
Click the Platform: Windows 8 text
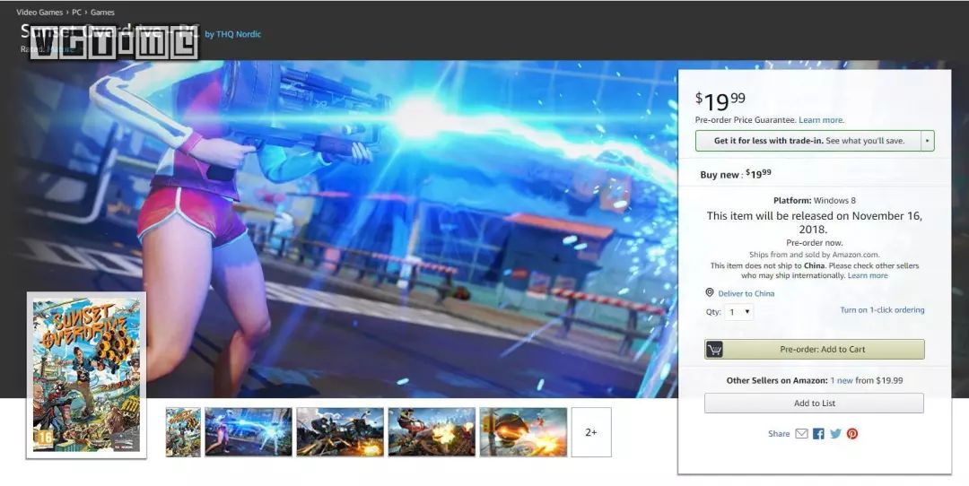pos(815,201)
